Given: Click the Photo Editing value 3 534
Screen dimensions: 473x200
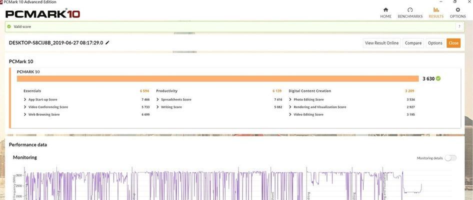Looking at the screenshot, I should 410,99.
